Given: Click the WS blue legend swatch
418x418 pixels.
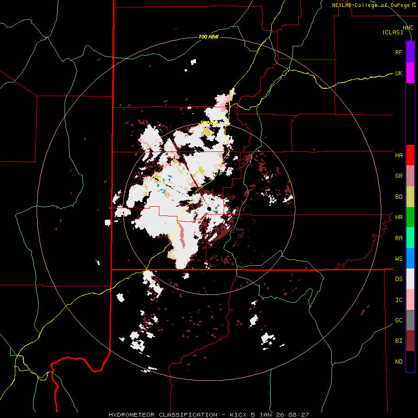Looking at the screenshot, I should tap(410, 258).
